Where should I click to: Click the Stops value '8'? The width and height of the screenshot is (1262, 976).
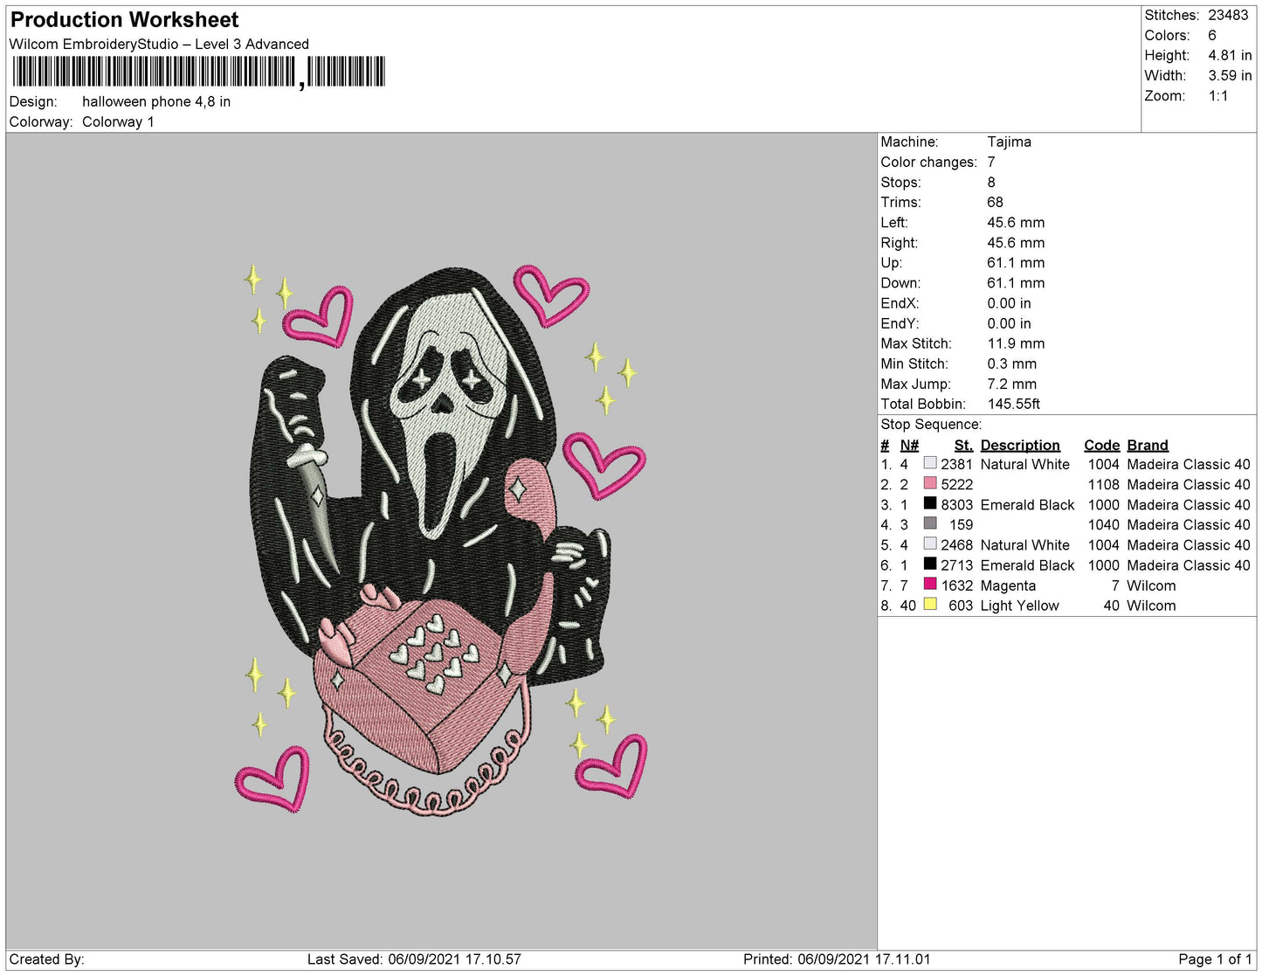tap(991, 182)
